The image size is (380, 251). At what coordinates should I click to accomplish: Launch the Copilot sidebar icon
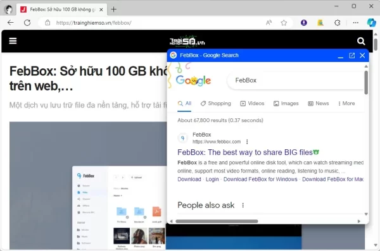click(x=372, y=23)
